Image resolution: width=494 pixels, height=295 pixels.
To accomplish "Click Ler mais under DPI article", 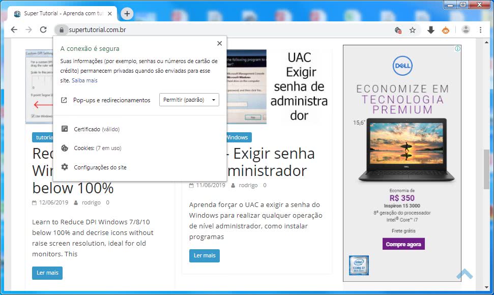I will coord(47,273).
